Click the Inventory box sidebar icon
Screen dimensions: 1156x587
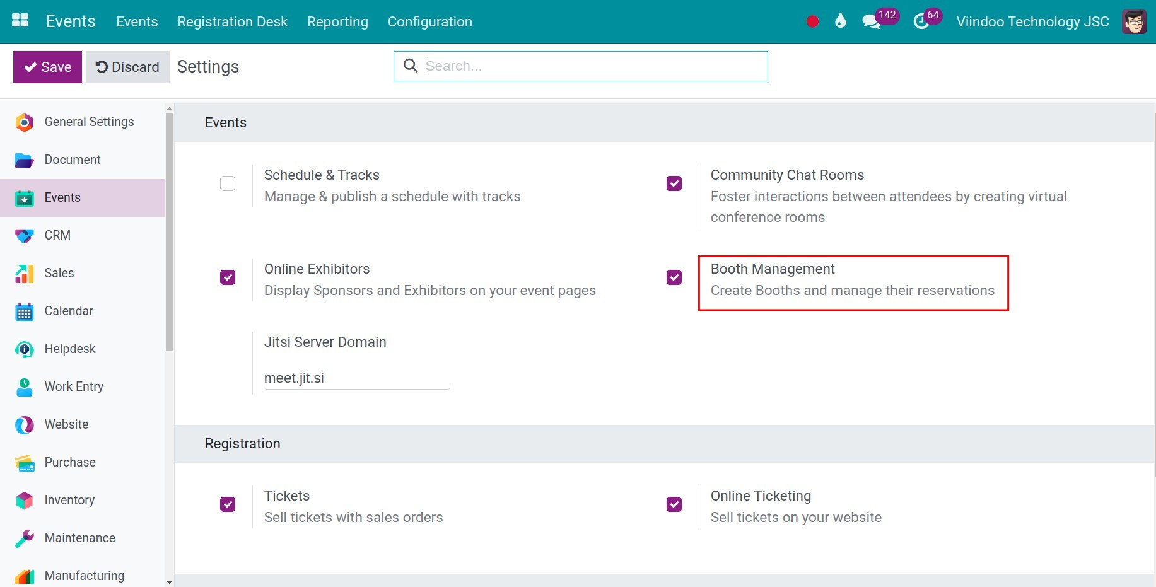click(24, 501)
